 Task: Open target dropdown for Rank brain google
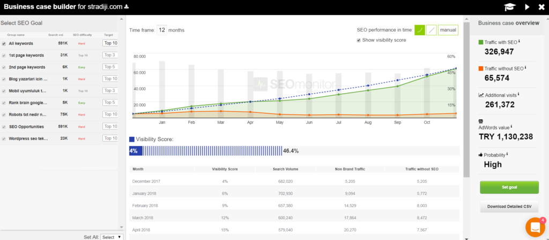[x=110, y=103]
